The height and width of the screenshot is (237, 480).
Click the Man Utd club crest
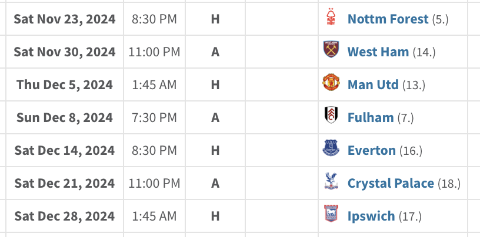tap(331, 84)
